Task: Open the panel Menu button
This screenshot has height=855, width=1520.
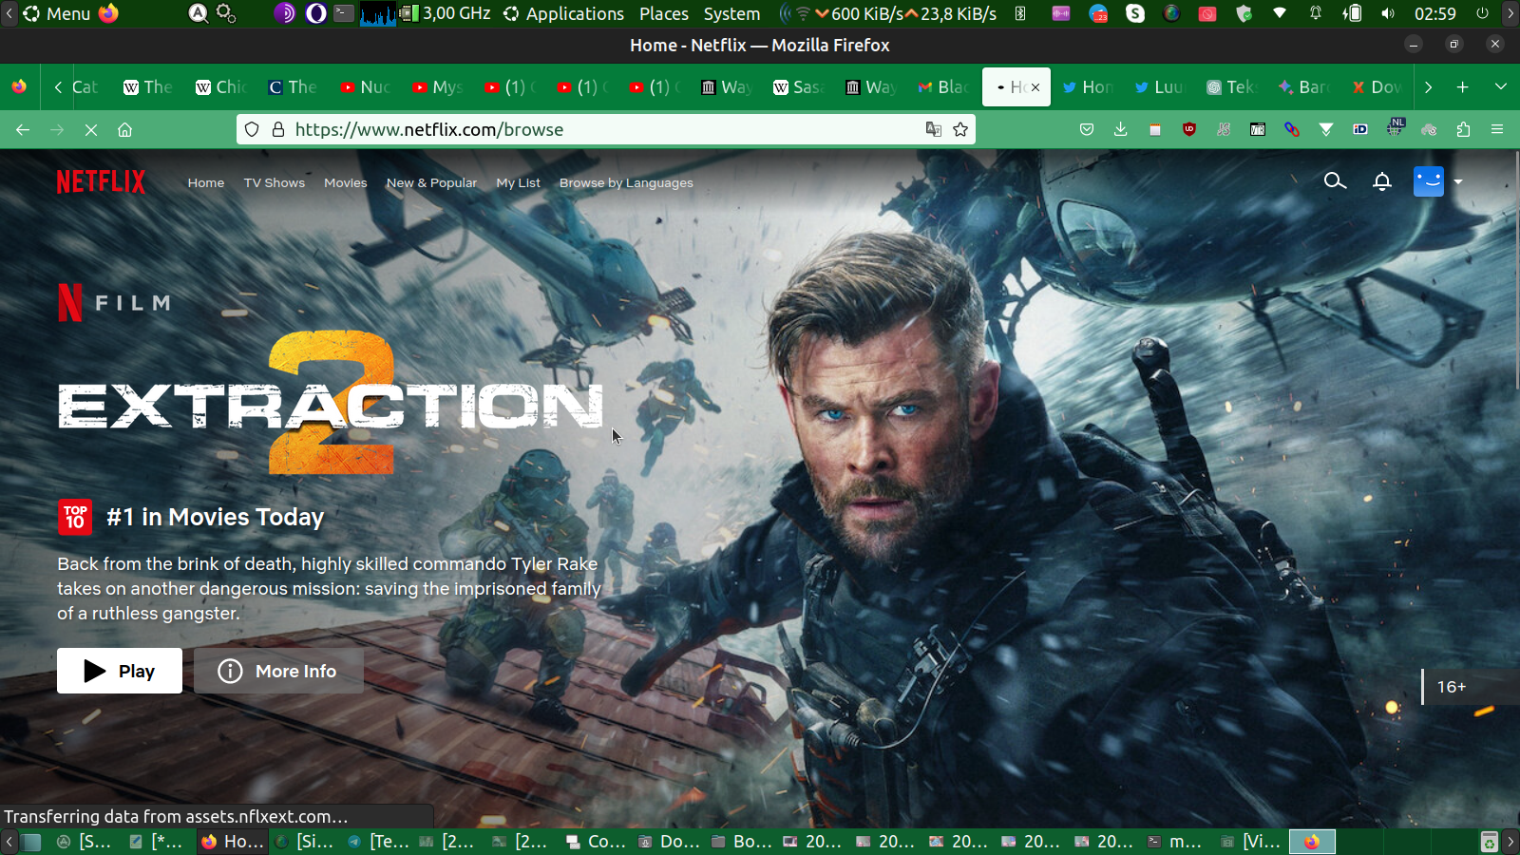Action: point(57,13)
